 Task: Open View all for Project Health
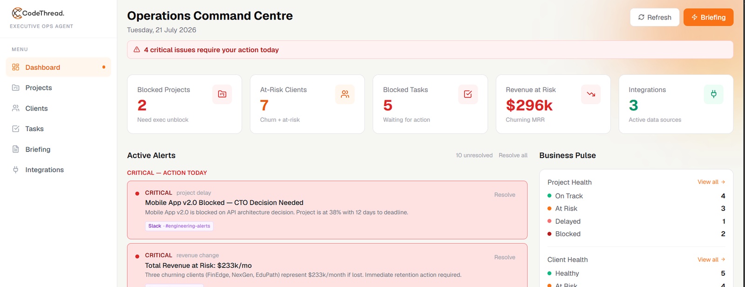coord(711,182)
